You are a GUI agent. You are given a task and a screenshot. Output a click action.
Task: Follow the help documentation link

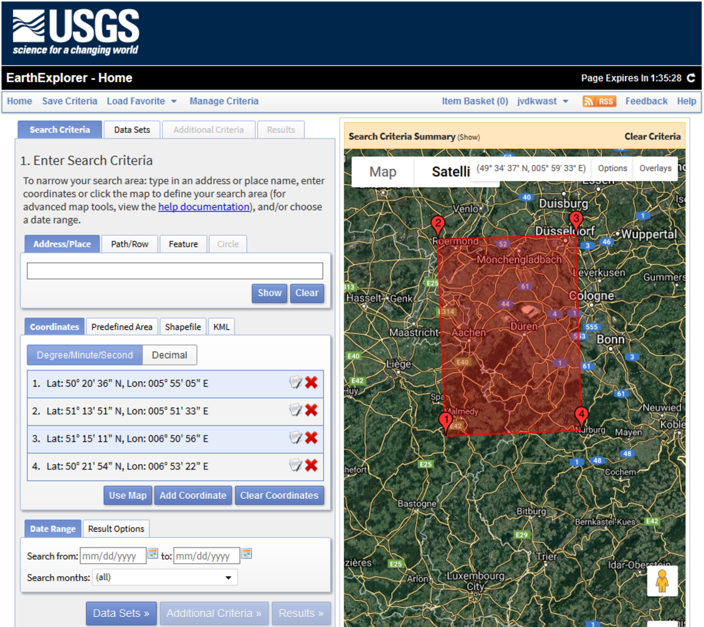[203, 207]
